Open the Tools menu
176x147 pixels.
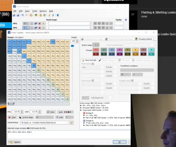pyautogui.click(x=34, y=11)
